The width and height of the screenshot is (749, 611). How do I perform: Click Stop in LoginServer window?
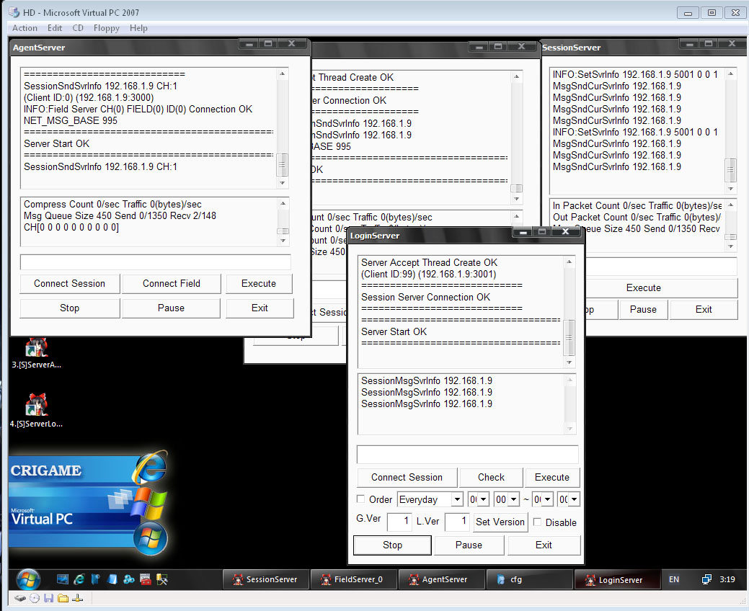[x=393, y=545]
